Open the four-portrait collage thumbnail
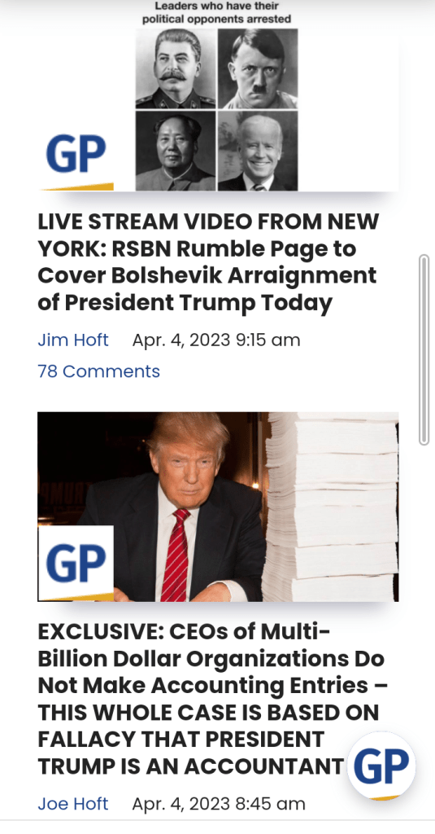435x834 pixels. click(x=217, y=96)
